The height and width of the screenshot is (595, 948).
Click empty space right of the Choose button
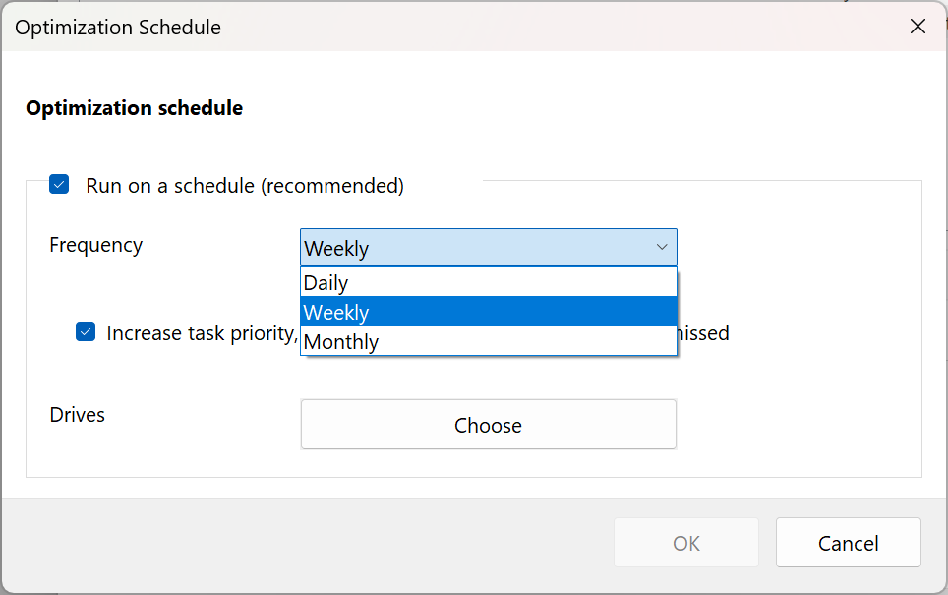(797, 425)
